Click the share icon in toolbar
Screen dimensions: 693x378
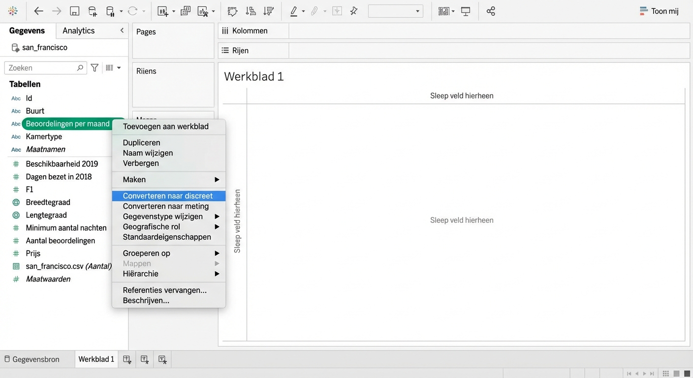click(491, 11)
